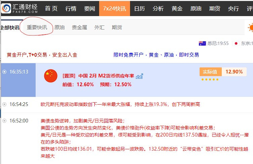The image size is (253, 164).
Task: Click the line mentioning 100日均线136.01
Action: tap(144, 149)
